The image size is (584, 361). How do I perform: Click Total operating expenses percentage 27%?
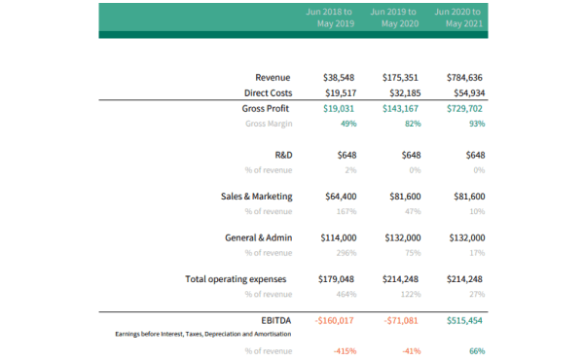pyautogui.click(x=477, y=295)
